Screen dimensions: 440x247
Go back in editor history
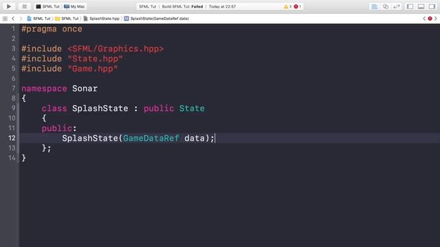13,19
